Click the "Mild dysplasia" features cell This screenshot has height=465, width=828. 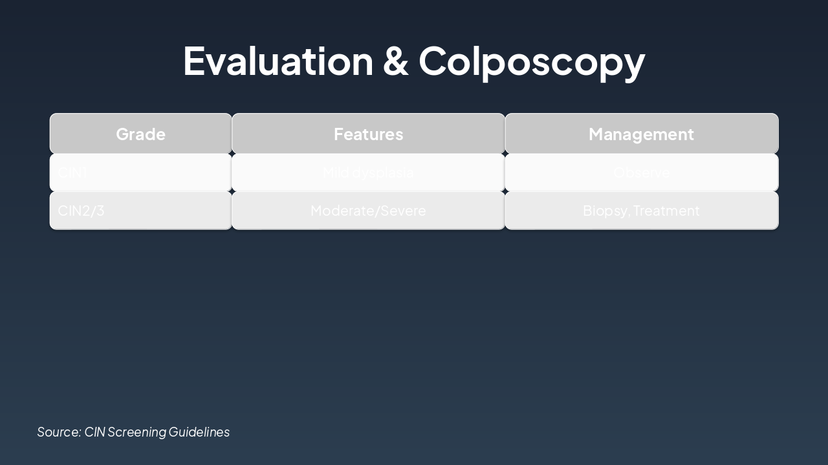pyautogui.click(x=368, y=172)
